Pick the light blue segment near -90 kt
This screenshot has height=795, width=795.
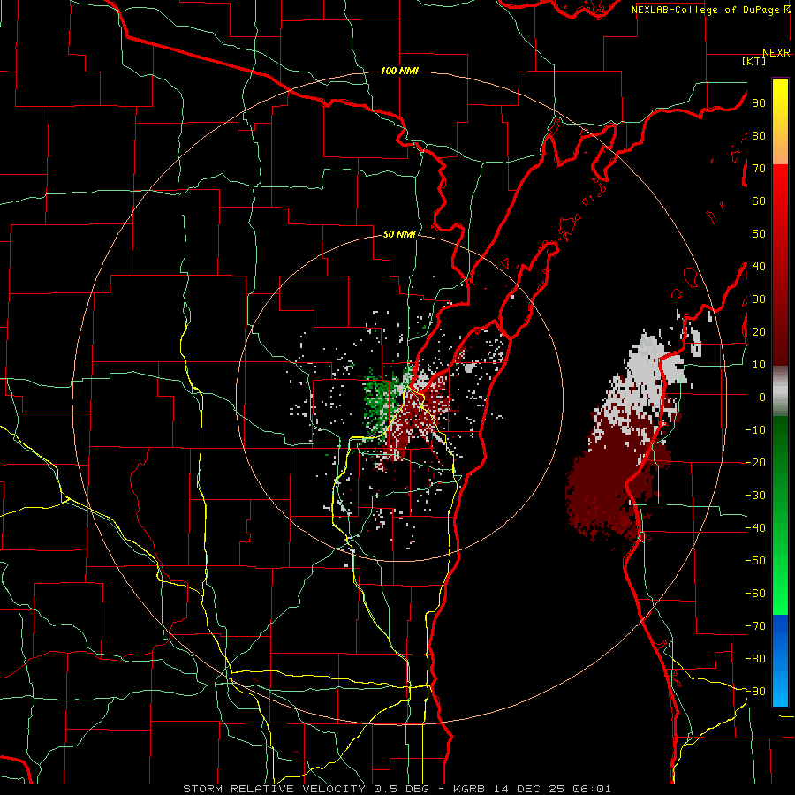[x=780, y=687]
